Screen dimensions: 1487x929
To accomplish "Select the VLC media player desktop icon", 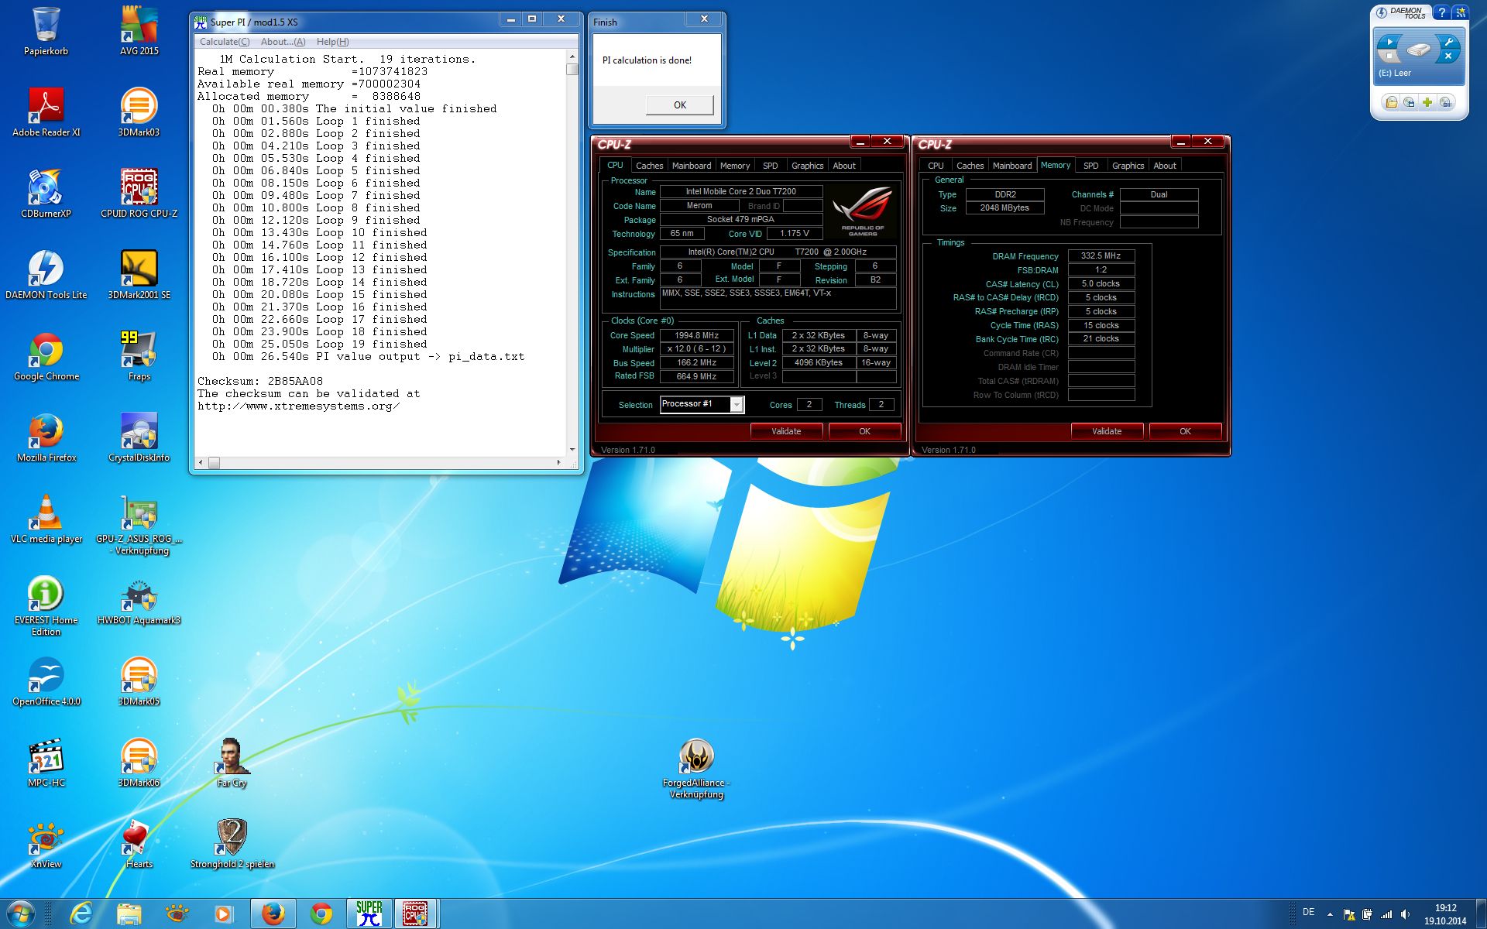I will (x=46, y=519).
